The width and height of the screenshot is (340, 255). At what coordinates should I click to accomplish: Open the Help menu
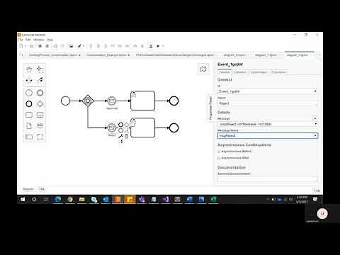(x=50, y=40)
